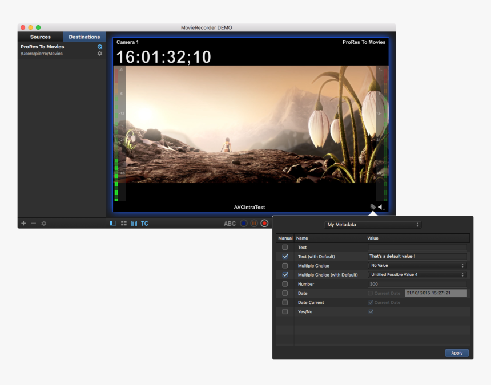Image resolution: width=491 pixels, height=385 pixels.
Task: Select the single preview view icon
Action: tap(113, 224)
